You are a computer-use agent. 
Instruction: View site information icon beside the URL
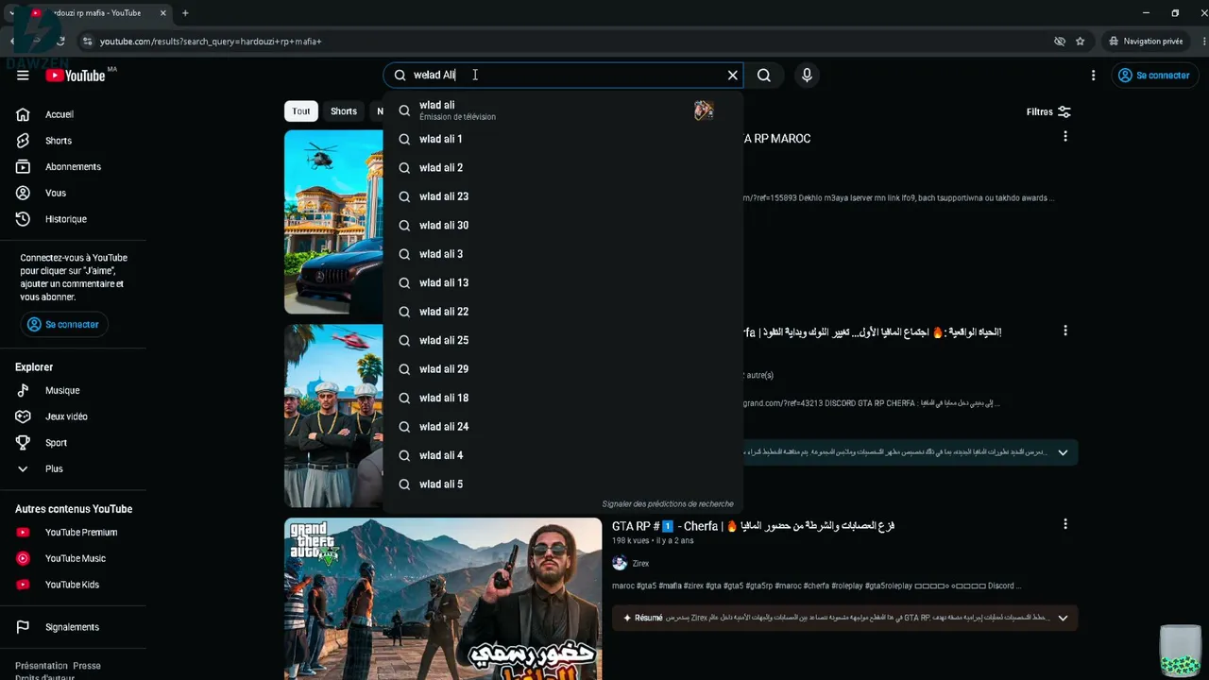[x=88, y=42]
